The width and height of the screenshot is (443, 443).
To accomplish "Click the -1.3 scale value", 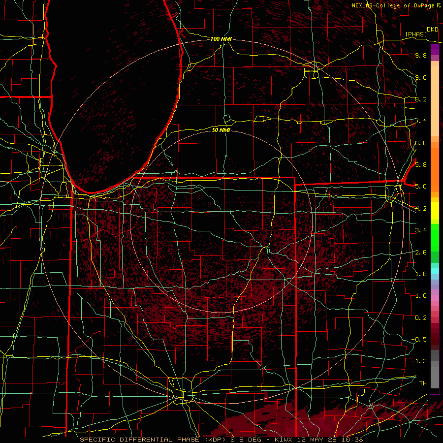I will click(x=419, y=361).
